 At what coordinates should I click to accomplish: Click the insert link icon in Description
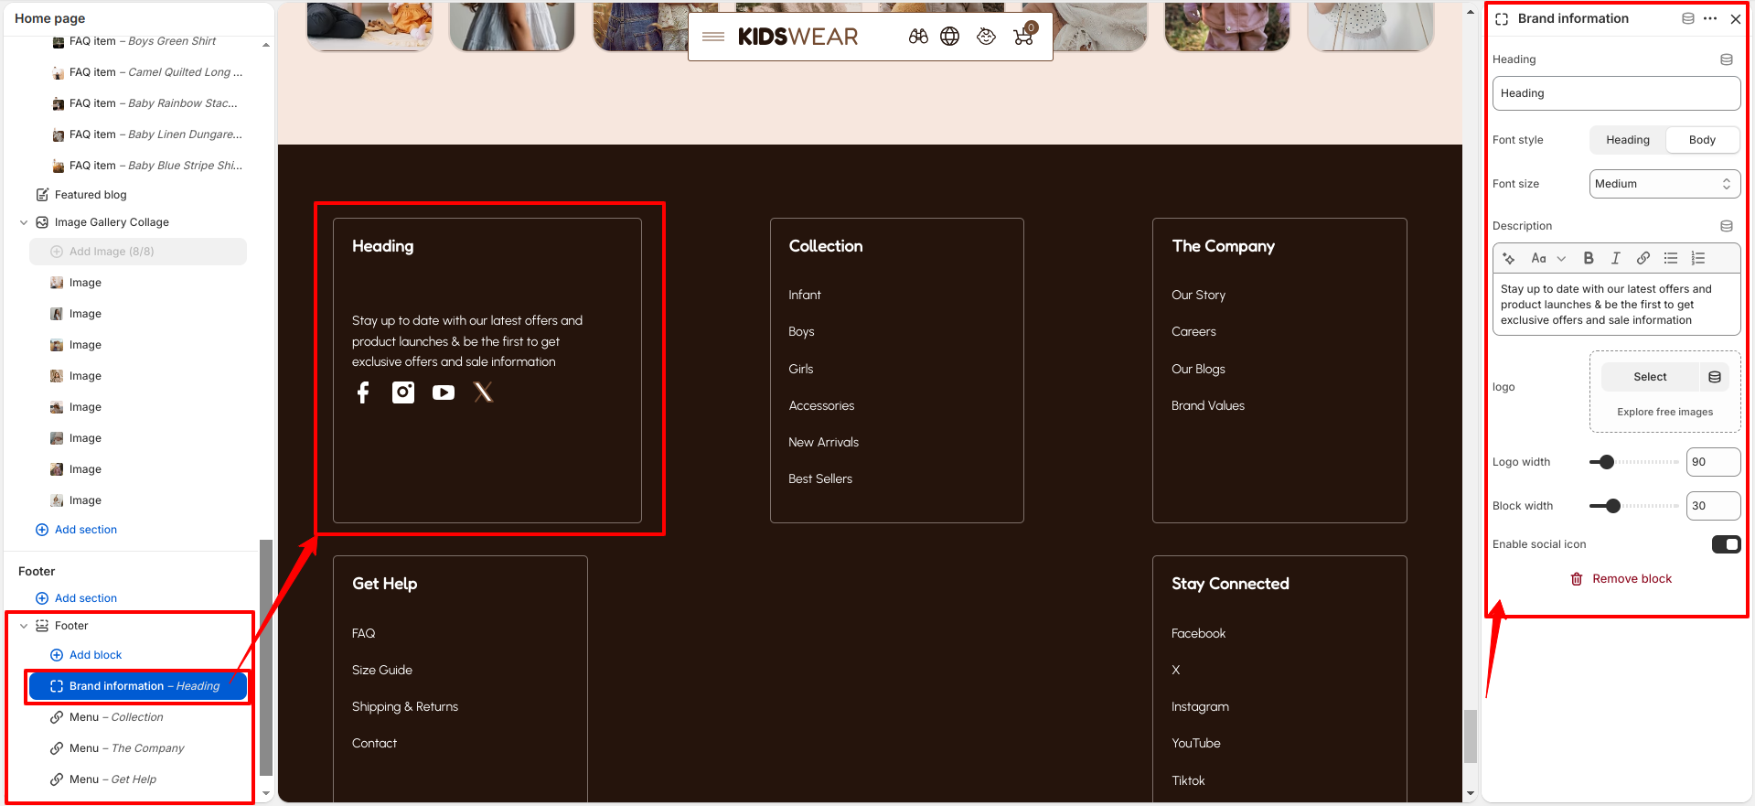point(1643,259)
